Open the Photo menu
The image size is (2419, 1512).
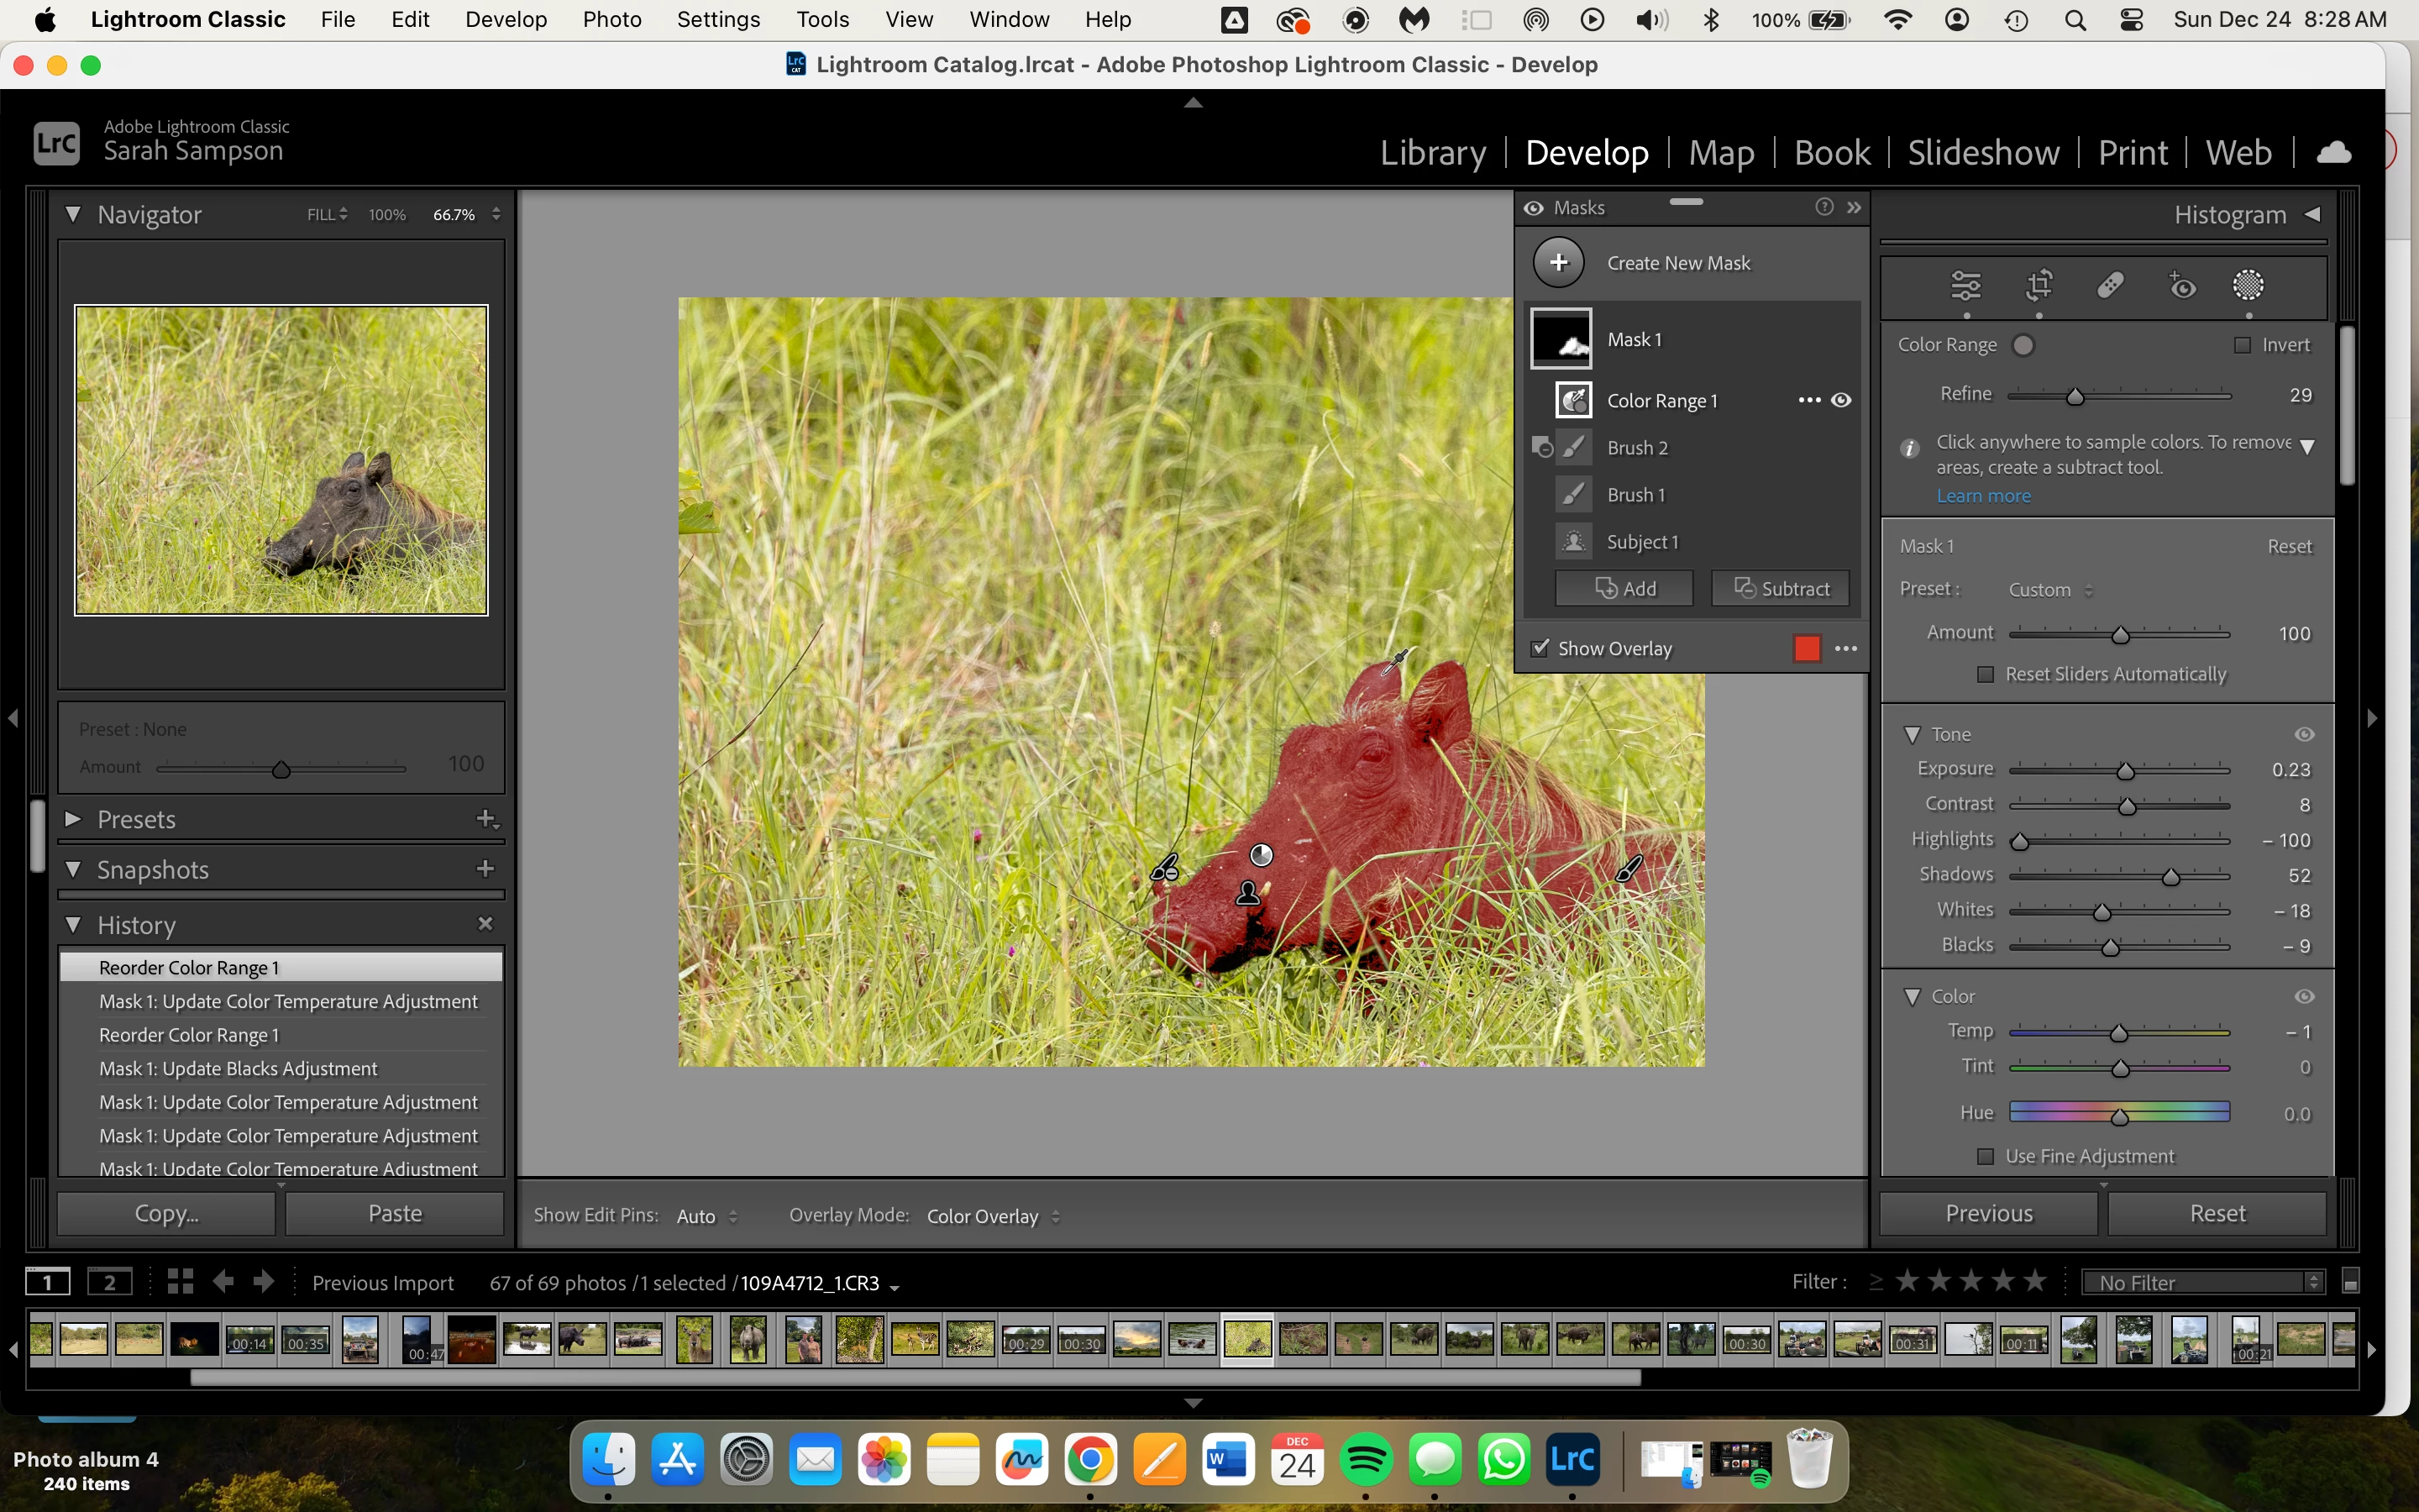611,19
